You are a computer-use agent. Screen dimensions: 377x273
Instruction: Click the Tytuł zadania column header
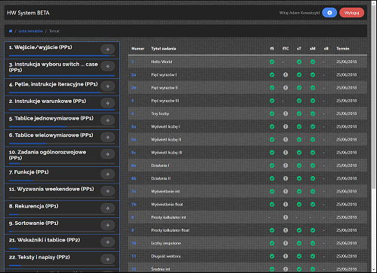[164, 48]
